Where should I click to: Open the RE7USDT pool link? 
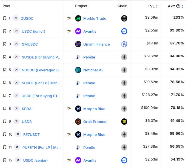click(x=31, y=135)
